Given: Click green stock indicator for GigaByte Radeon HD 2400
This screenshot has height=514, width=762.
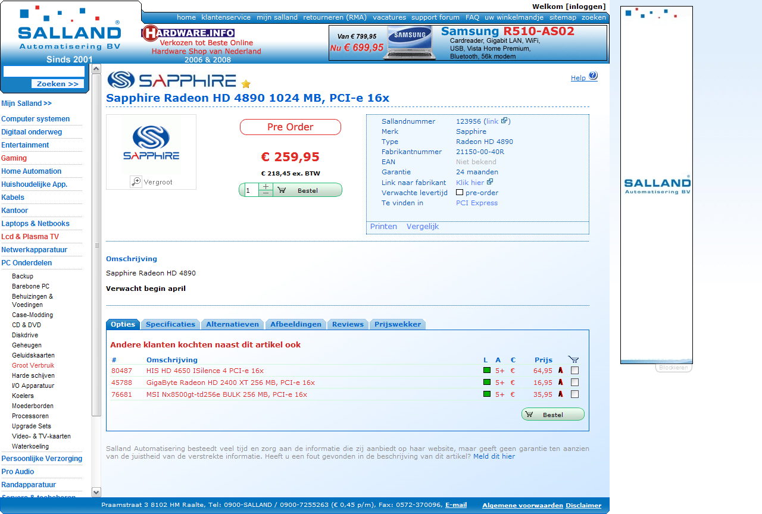Looking at the screenshot, I should (487, 382).
